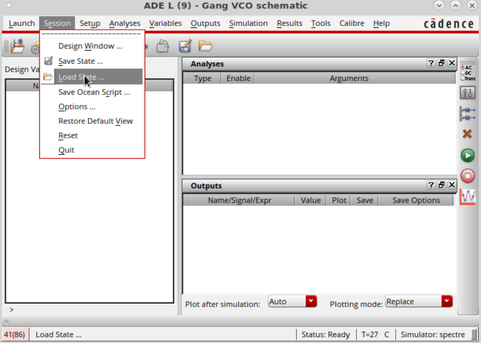The image size is (481, 343).
Task: Click the red Stop simulation icon
Action: pyautogui.click(x=467, y=176)
